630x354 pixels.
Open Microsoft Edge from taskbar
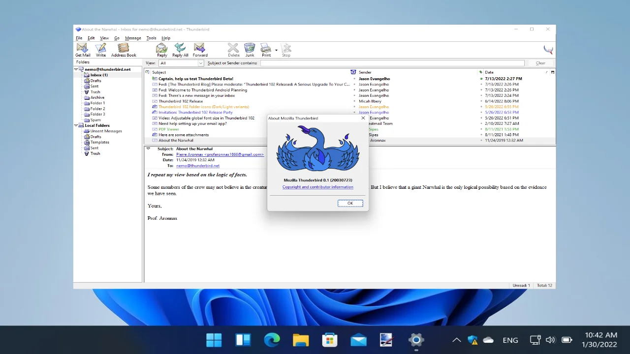272,340
